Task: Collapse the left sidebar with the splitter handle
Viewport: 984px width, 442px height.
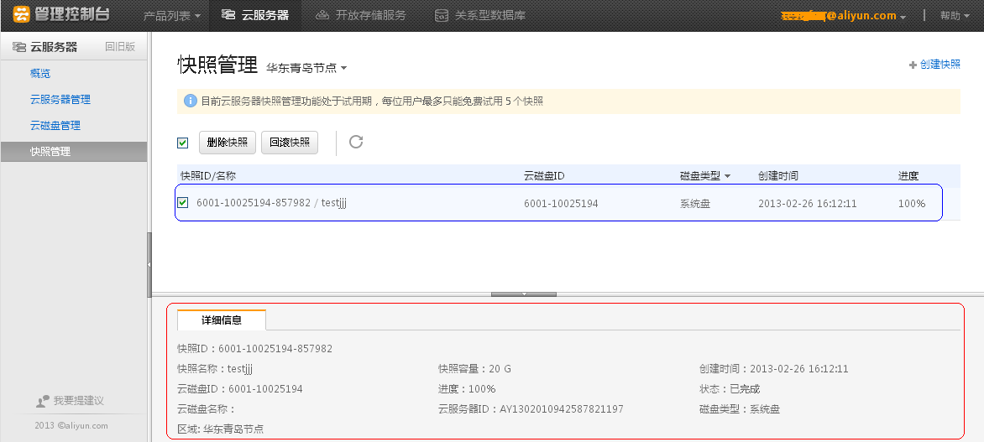Action: coord(149,263)
